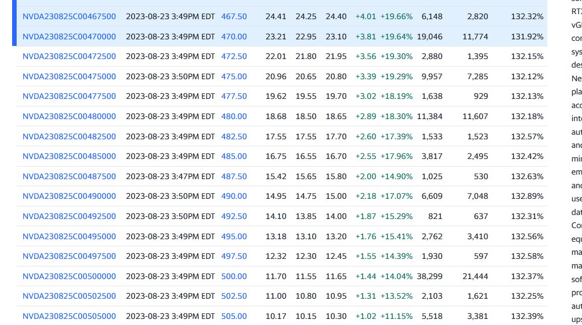Viewport: 582px width, 325px height.
Task: Click the +17.39% change value
Action: 396,136
